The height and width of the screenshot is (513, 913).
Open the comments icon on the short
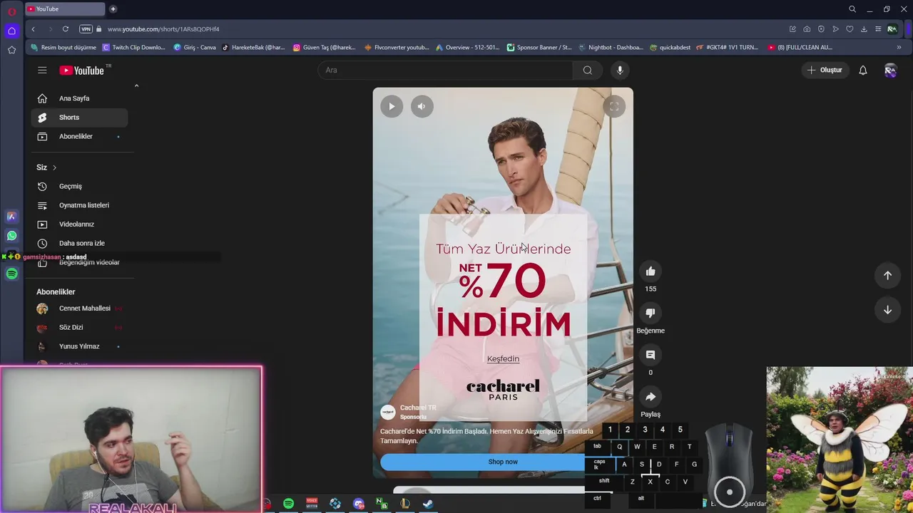651,355
